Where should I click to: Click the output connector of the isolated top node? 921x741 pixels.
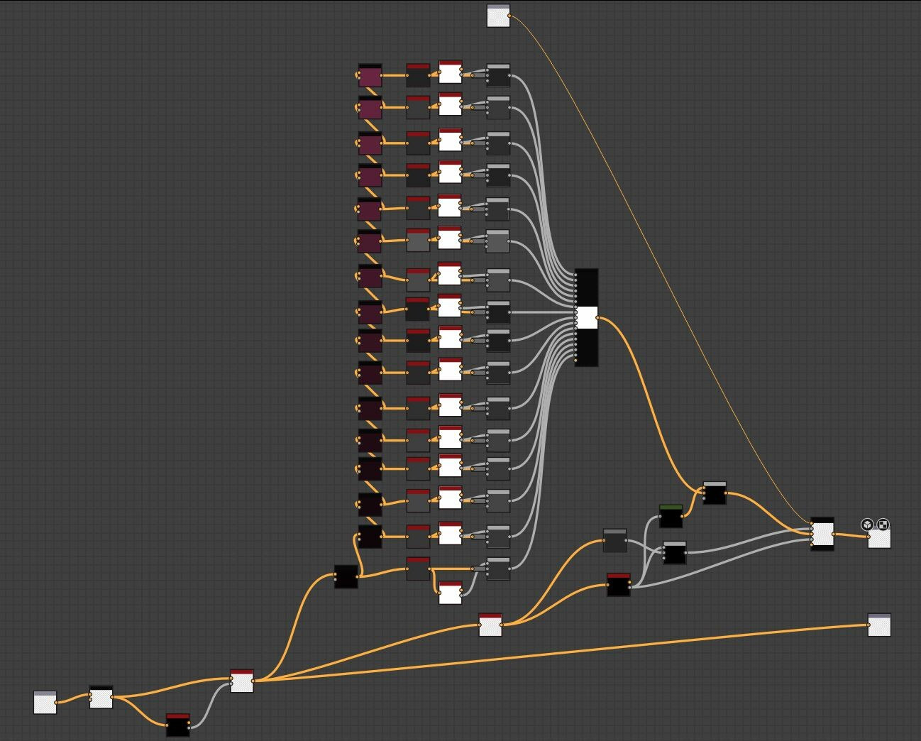click(509, 16)
